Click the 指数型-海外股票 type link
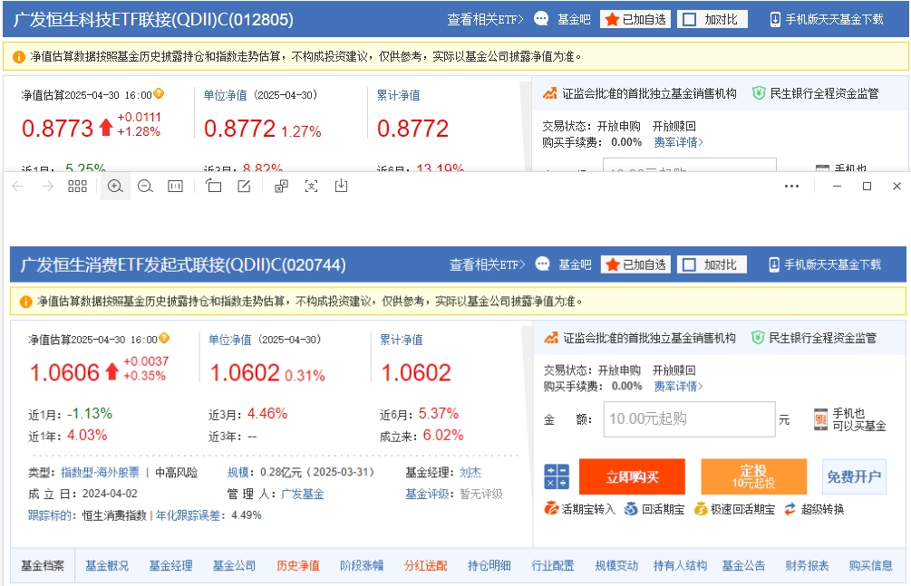Viewport: 911px width, 586px height. (100, 473)
